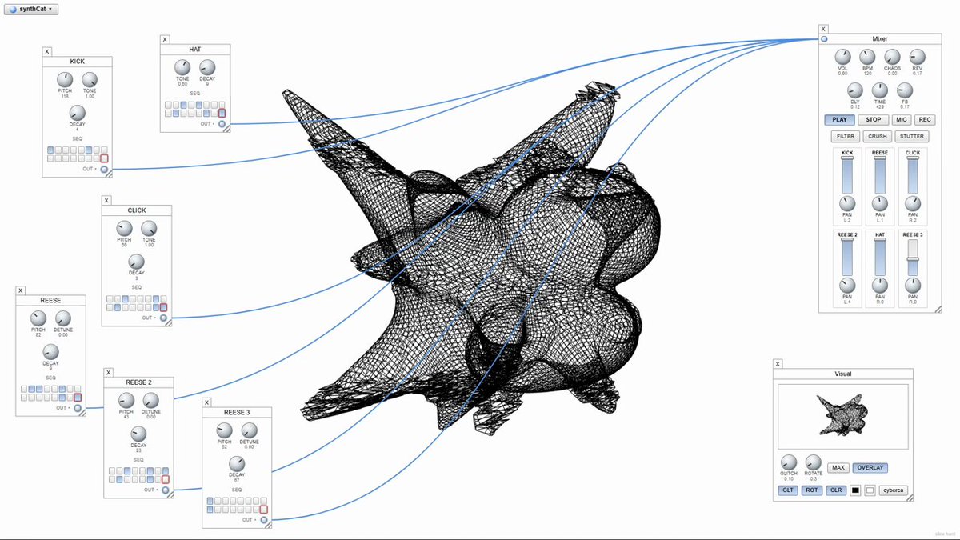Click the CLICK module resize corner handle
Image resolution: width=960 pixels, height=540 pixels.
pyautogui.click(x=170, y=322)
